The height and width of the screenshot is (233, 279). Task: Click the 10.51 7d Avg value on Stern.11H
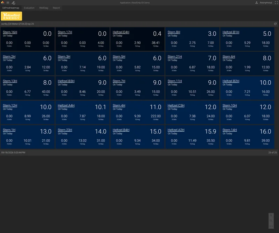click(x=193, y=92)
